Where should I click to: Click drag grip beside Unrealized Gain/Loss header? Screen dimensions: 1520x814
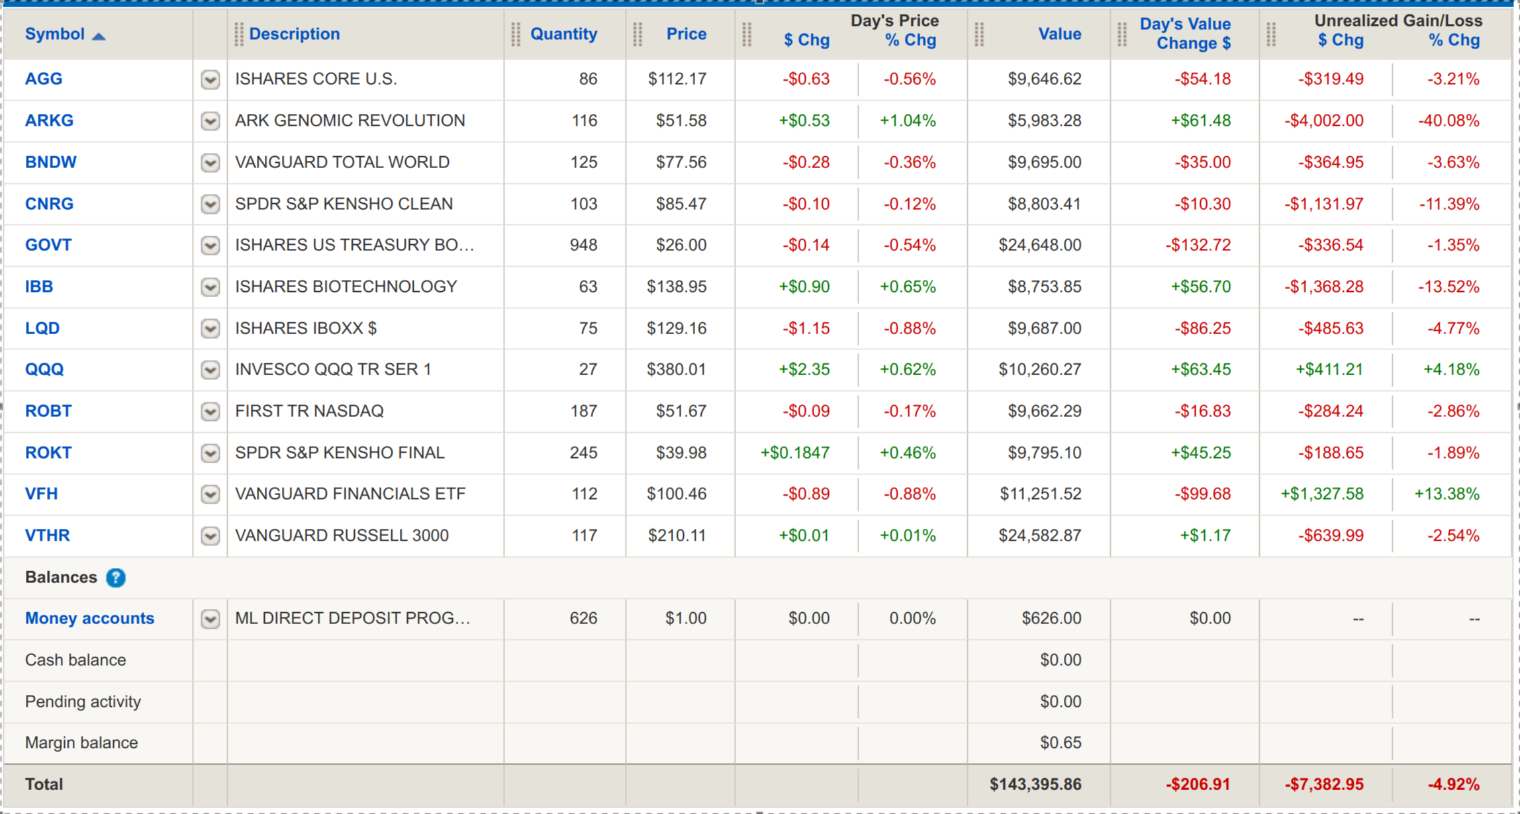[x=1271, y=34]
